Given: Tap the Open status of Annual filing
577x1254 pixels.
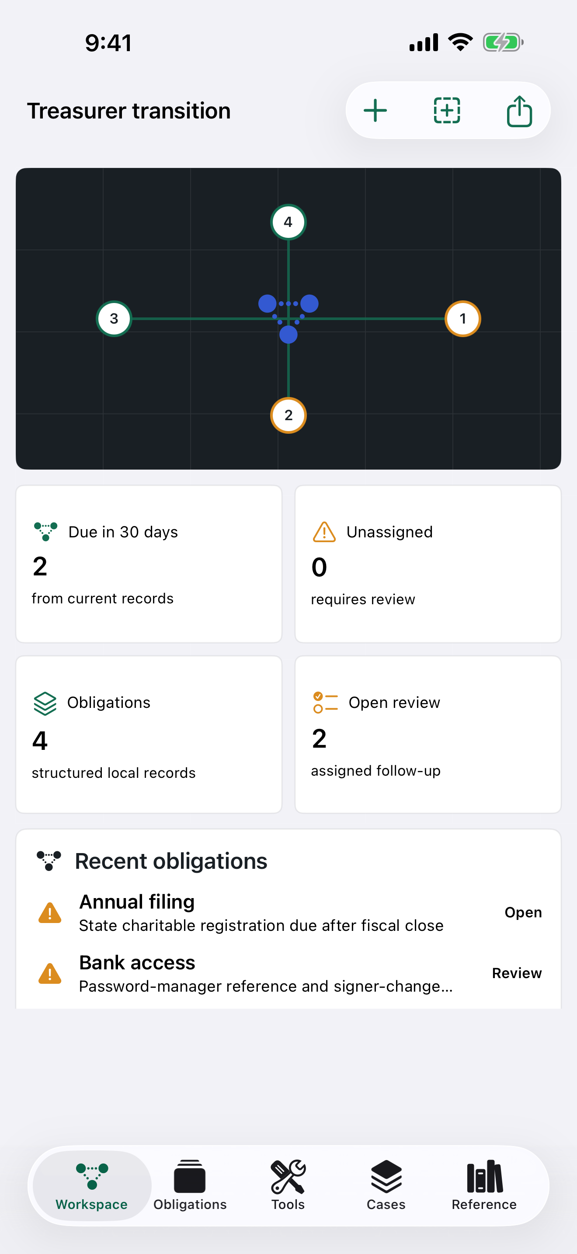Looking at the screenshot, I should pos(523,912).
